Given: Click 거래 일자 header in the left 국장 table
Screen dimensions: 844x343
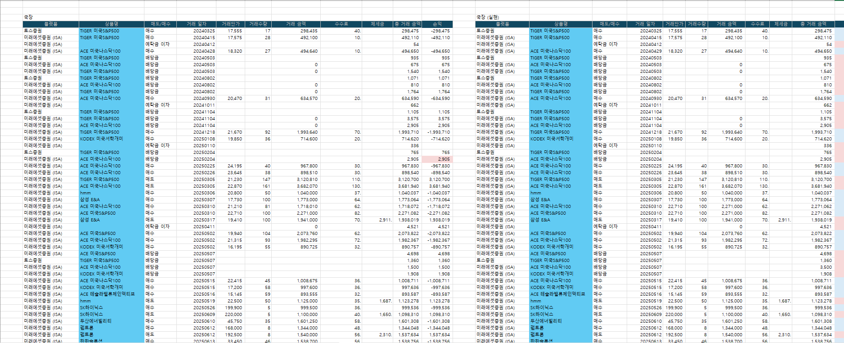Looking at the screenshot, I should pyautogui.click(x=196, y=24).
